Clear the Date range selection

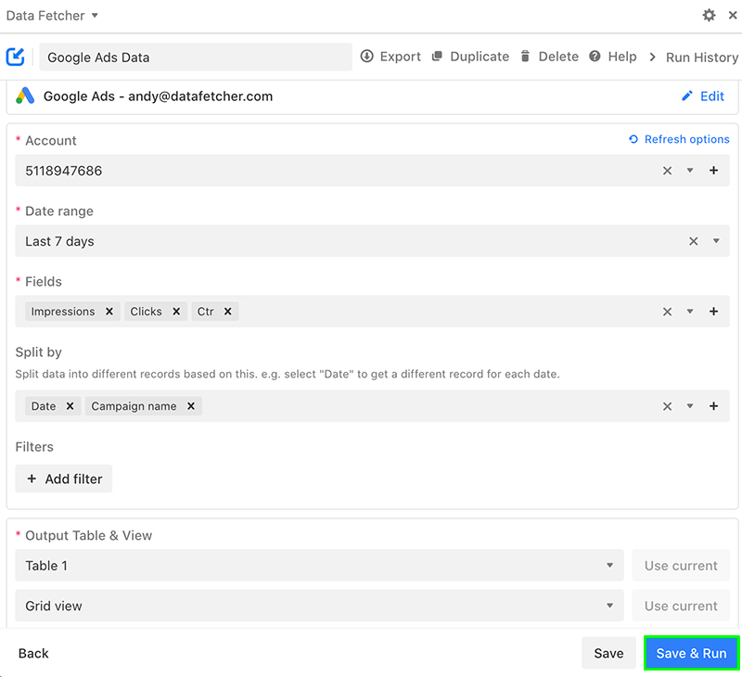693,241
